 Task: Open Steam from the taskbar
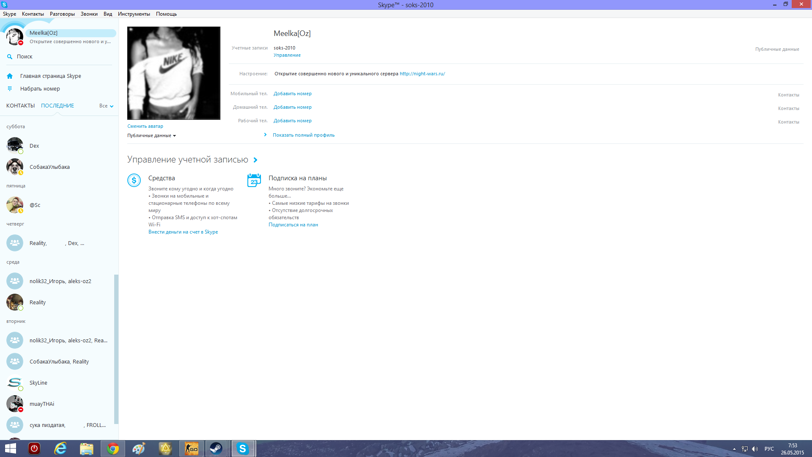(216, 449)
